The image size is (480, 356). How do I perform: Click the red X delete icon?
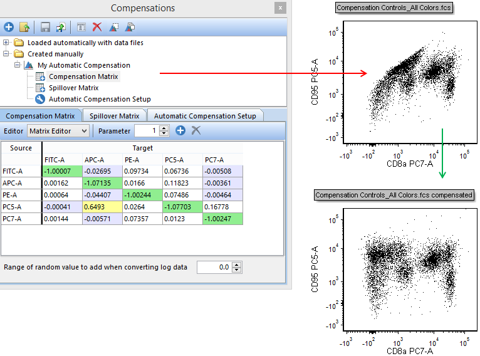[97, 27]
